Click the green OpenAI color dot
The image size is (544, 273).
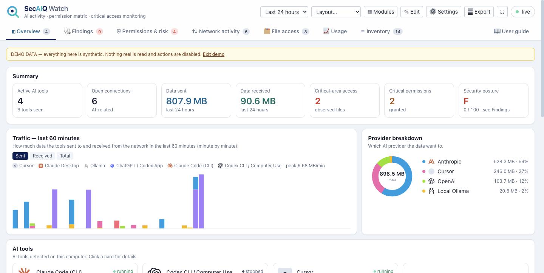click(424, 181)
